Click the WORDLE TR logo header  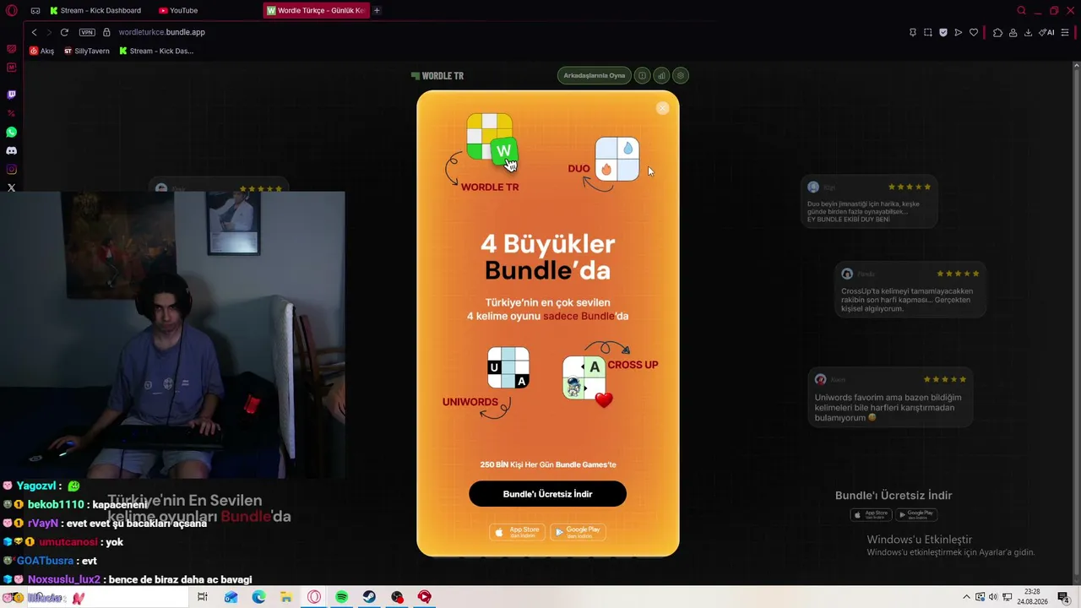tap(437, 75)
